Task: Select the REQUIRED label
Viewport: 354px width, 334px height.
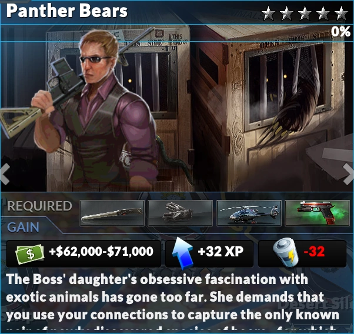Action: [x=40, y=206]
